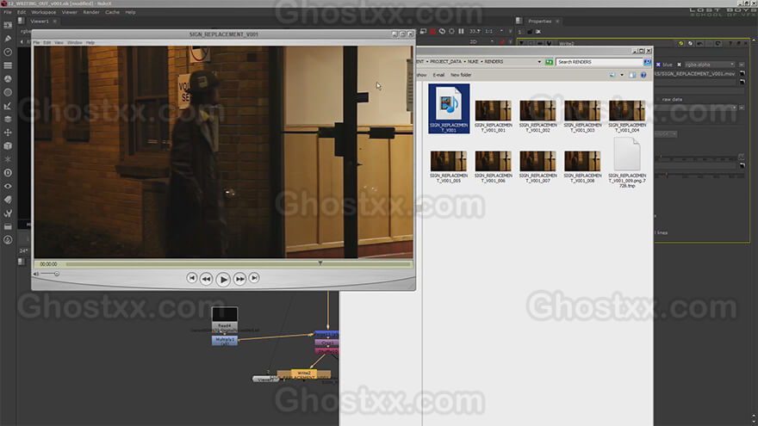Open the File menu in Nuke
The width and height of the screenshot is (758, 426).
pos(7,12)
